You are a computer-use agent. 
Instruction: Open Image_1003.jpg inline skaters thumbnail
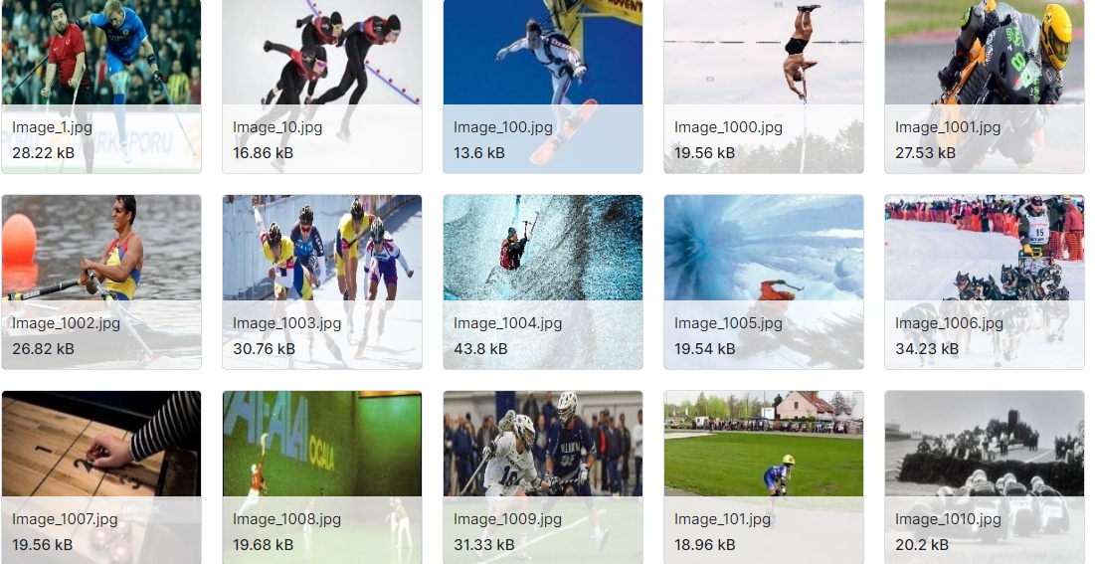(322, 282)
